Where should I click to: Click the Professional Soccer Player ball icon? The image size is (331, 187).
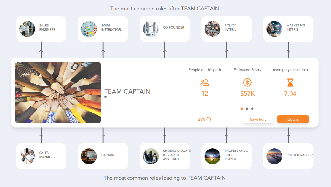[x=213, y=156]
